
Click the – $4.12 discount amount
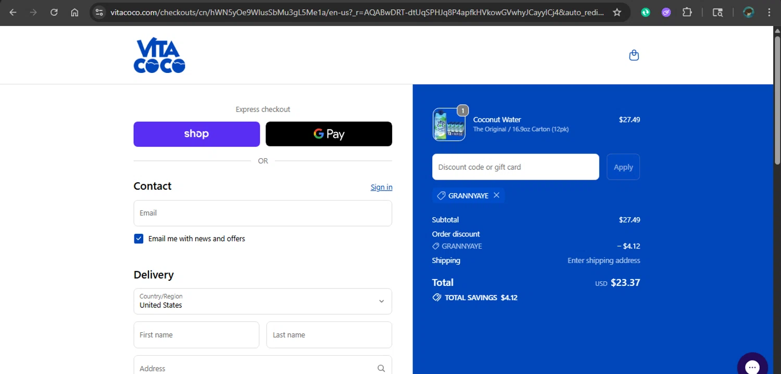pyautogui.click(x=628, y=246)
